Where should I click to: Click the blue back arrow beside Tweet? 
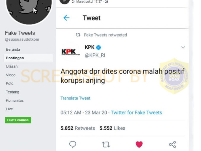66,18
